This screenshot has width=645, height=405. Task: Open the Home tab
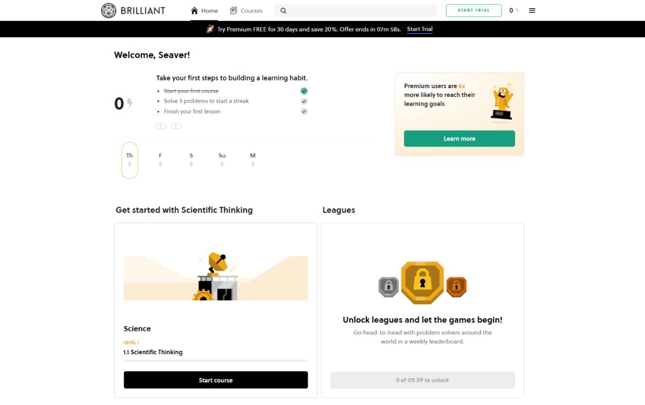204,11
